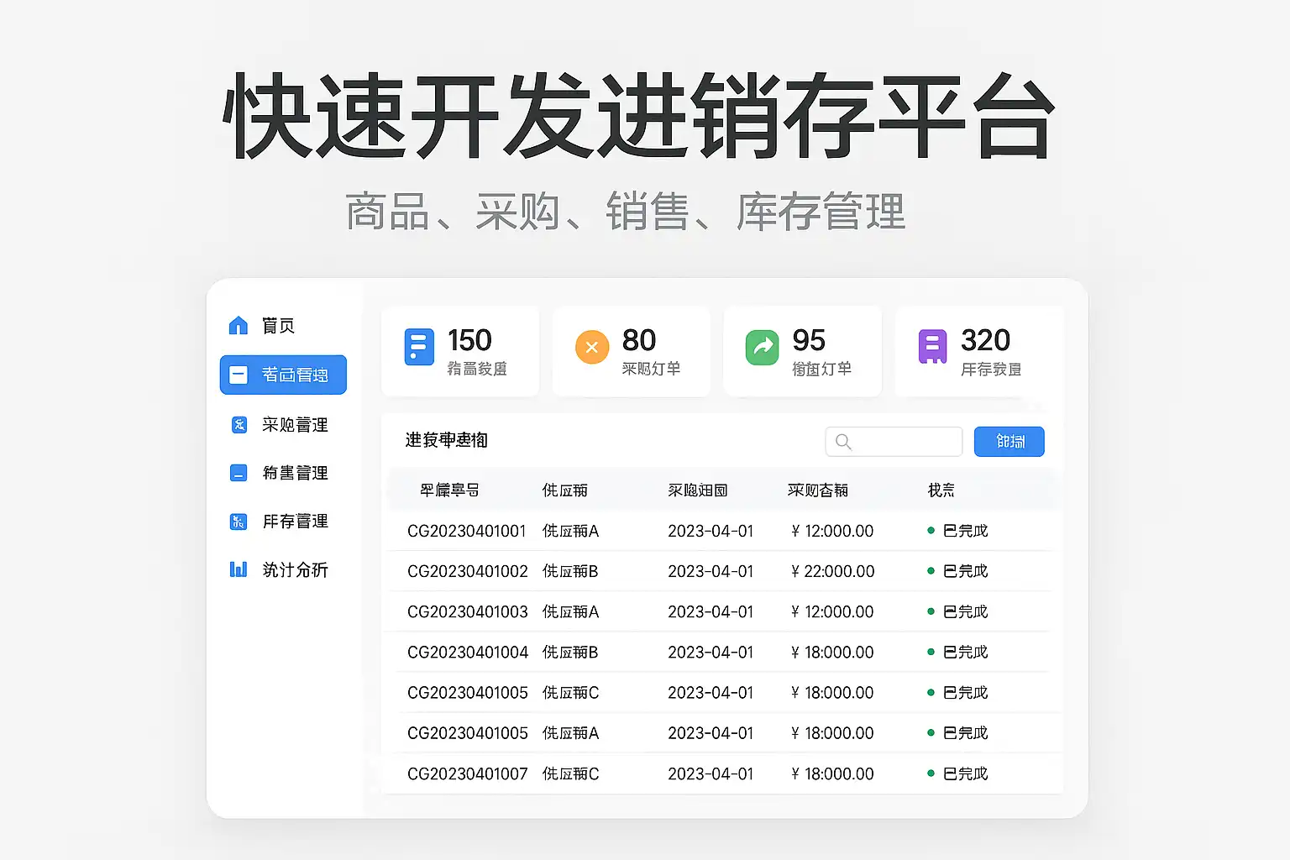Click the 320 inventory count card
The image size is (1290, 860).
click(x=979, y=351)
